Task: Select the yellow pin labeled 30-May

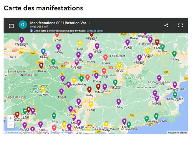Action: tap(43, 89)
